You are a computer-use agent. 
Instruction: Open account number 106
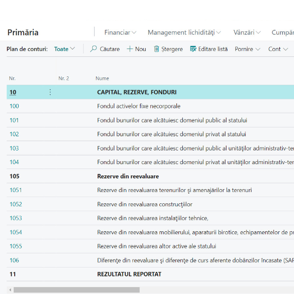14,260
